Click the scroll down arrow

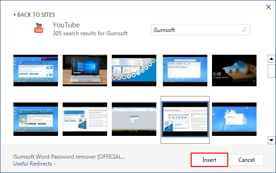(271, 140)
